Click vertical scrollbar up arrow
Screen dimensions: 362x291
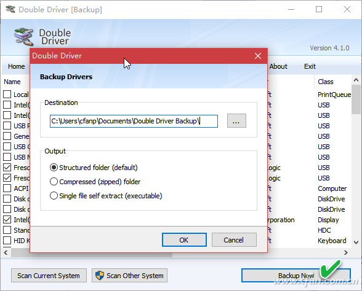pyautogui.click(x=356, y=80)
